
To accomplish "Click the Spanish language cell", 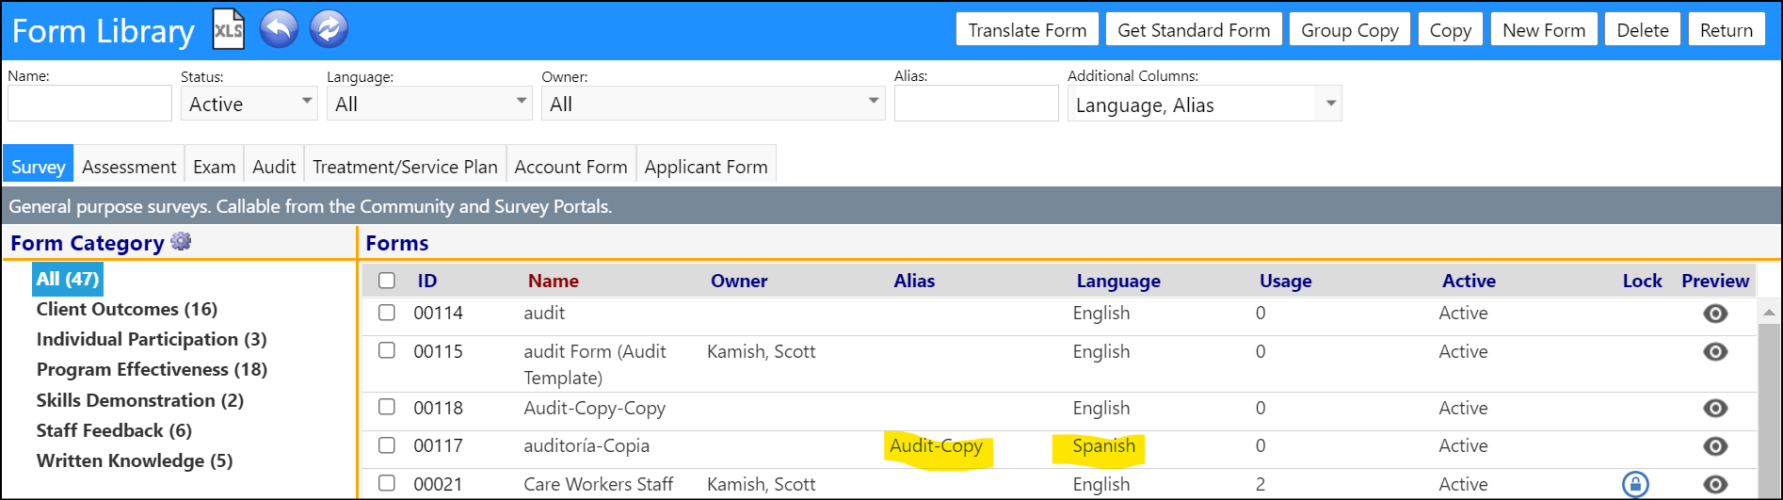I will [x=1104, y=445].
